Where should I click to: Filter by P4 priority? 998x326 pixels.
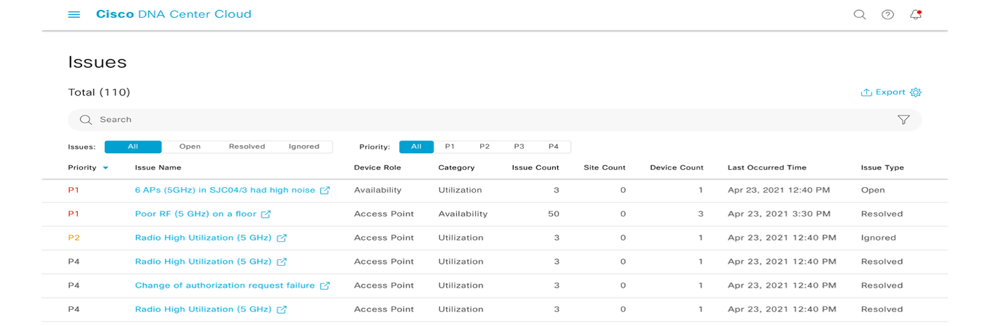click(553, 146)
